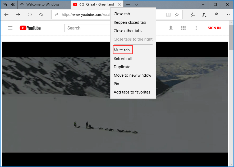Show tab previews chevron

coord(136,5)
